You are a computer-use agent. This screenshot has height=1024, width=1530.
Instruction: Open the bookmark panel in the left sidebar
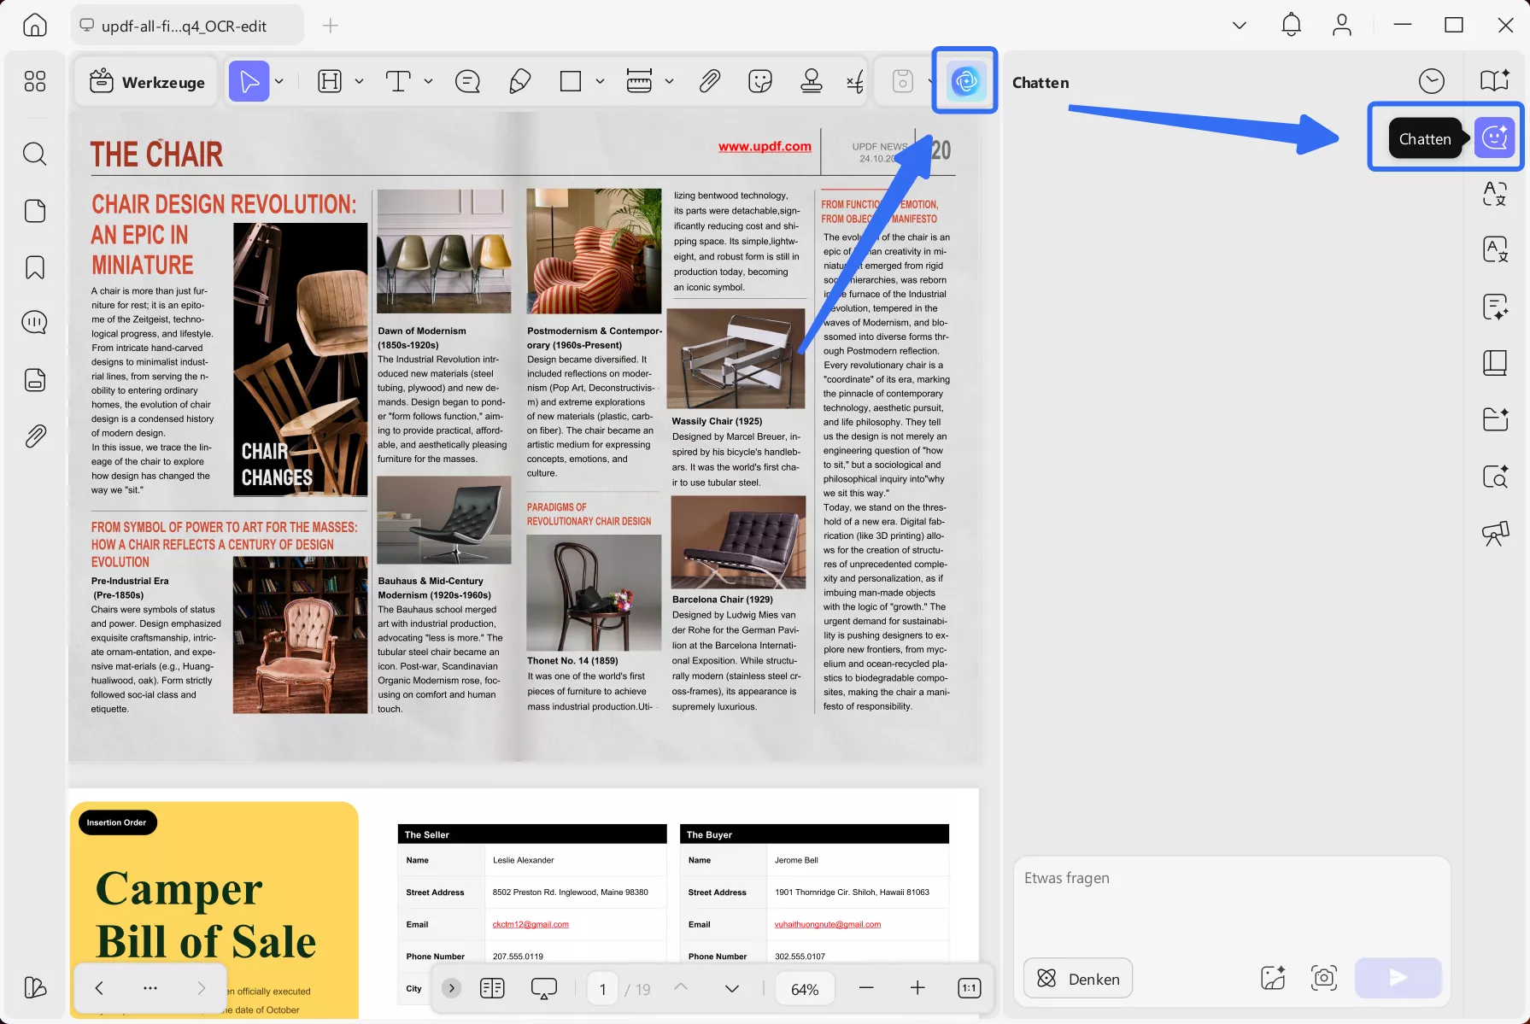pos(34,267)
